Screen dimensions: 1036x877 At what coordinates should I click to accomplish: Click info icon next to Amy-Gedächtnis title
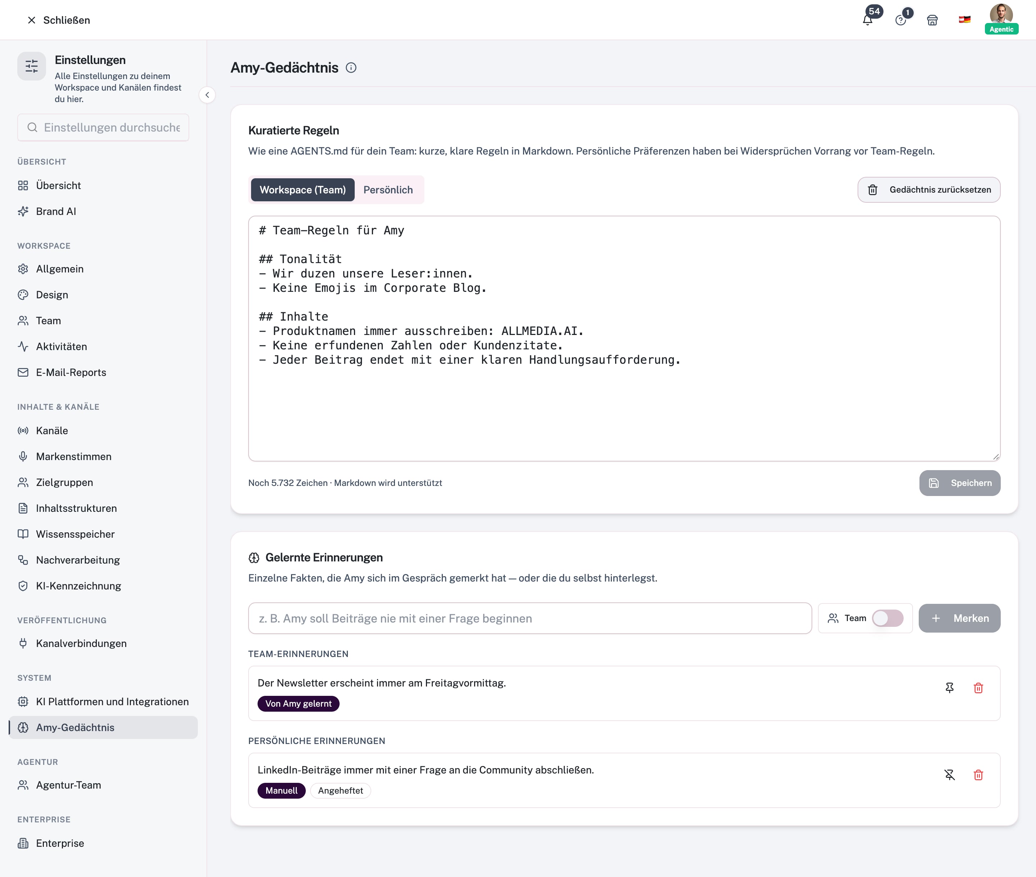pos(351,68)
